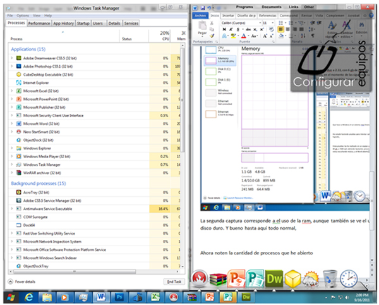This screenshot has height=305, width=379.
Task: Click the blue Help question mark in Word
Action: pos(371,15)
